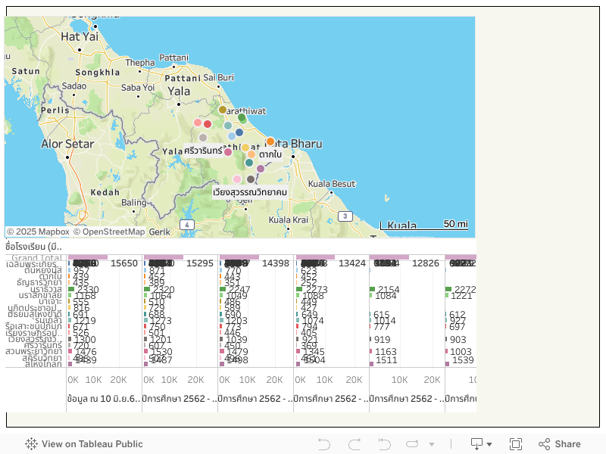Viewport: 606px width, 454px height.
Task: Enter full screen mode
Action: pyautogui.click(x=516, y=444)
